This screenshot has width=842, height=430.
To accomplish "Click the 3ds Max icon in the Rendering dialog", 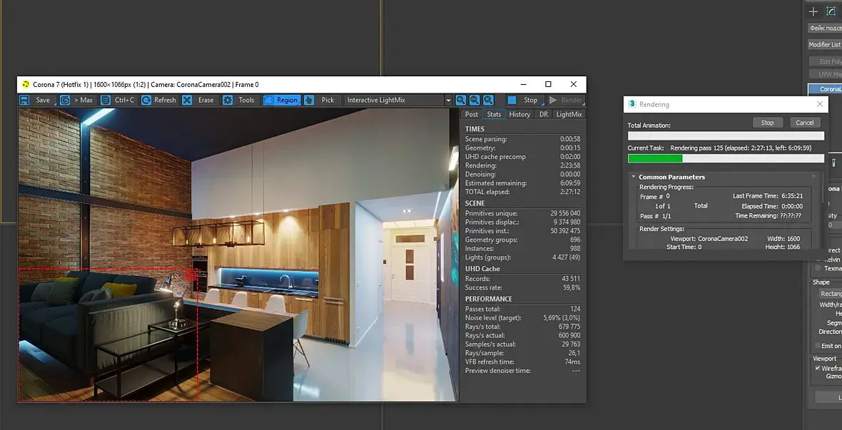I will 633,104.
